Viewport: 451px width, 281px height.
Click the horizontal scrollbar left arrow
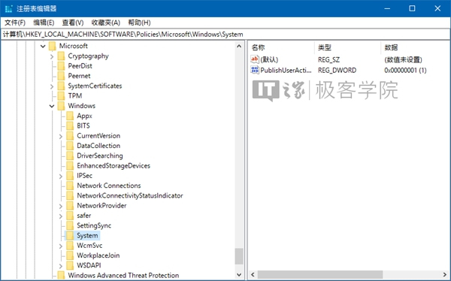[253, 275]
